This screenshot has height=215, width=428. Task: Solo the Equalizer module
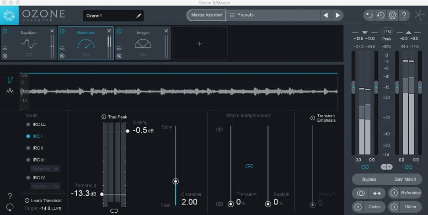5,56
